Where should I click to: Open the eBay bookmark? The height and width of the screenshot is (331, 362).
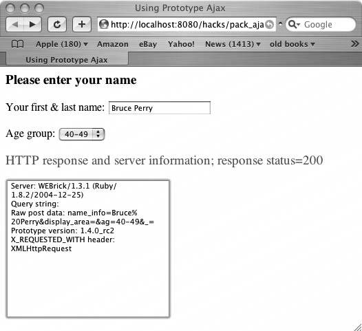click(x=148, y=44)
